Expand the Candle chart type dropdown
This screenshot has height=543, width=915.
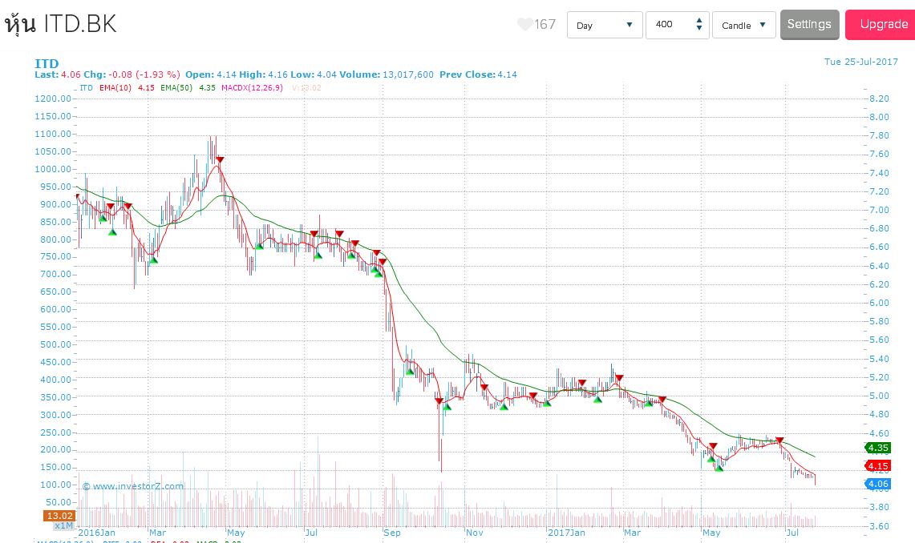point(743,25)
